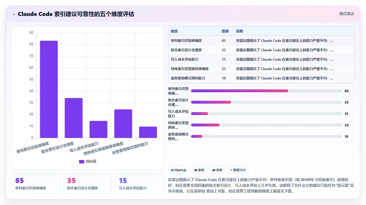Viewport: 366px width, 205px height.
Task: Select the 表格 tag chip
Action: [199, 170]
